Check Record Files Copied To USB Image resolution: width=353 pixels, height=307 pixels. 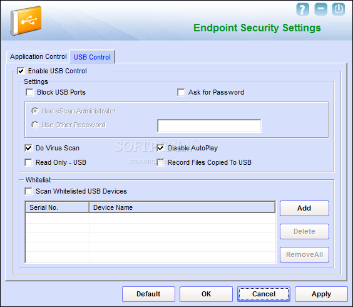pyautogui.click(x=160, y=162)
